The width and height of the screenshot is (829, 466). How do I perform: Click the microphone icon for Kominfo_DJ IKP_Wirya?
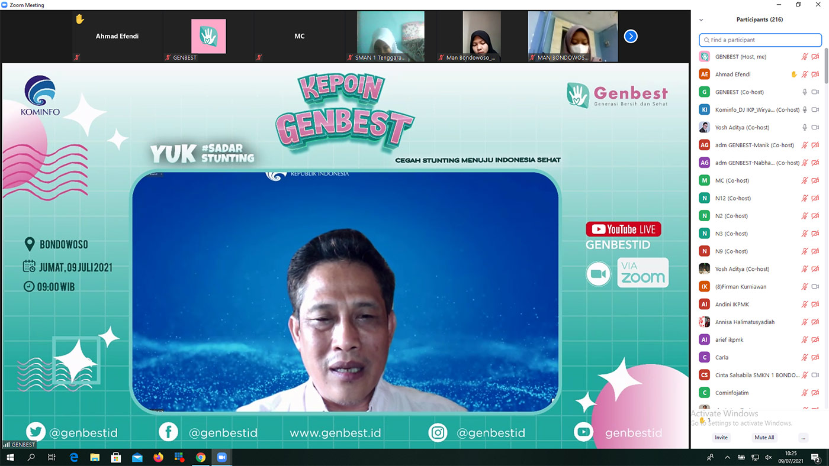point(805,110)
